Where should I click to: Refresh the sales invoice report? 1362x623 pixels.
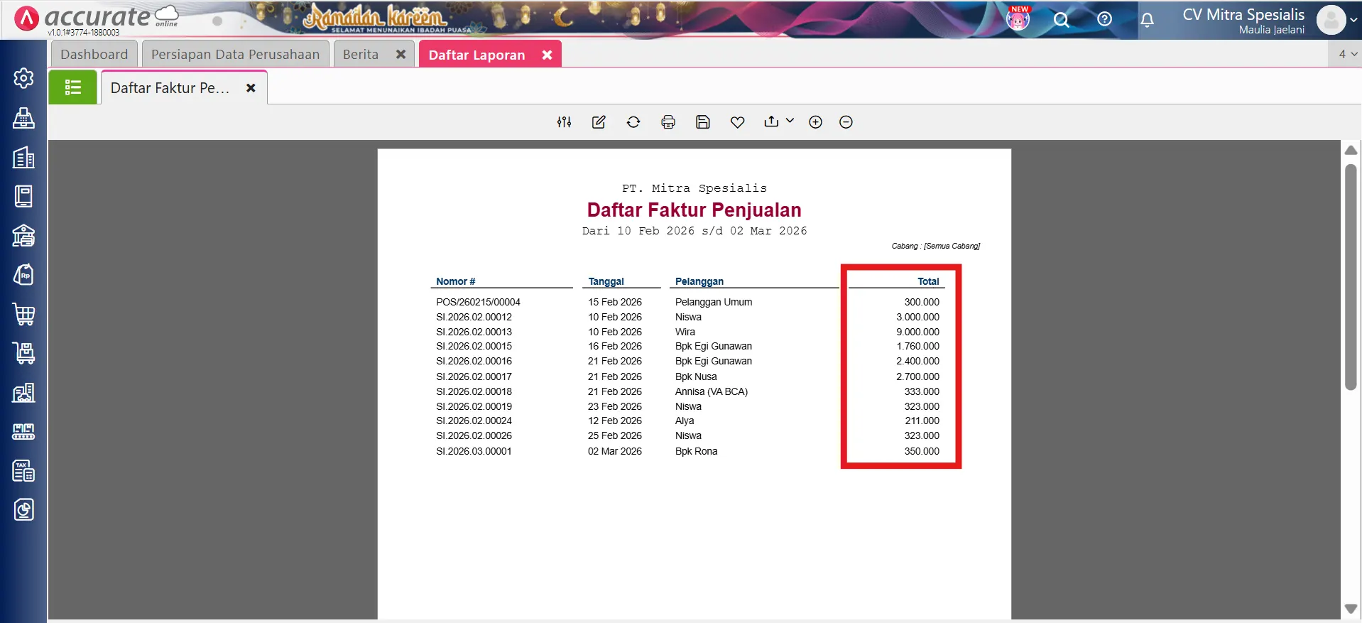tap(633, 122)
